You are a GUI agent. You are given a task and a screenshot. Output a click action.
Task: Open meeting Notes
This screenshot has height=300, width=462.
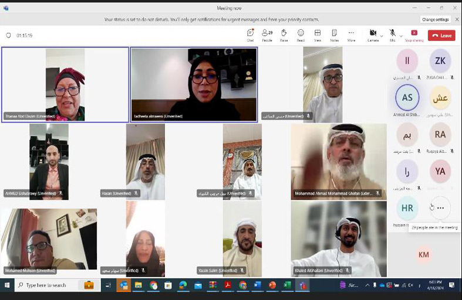334,34
